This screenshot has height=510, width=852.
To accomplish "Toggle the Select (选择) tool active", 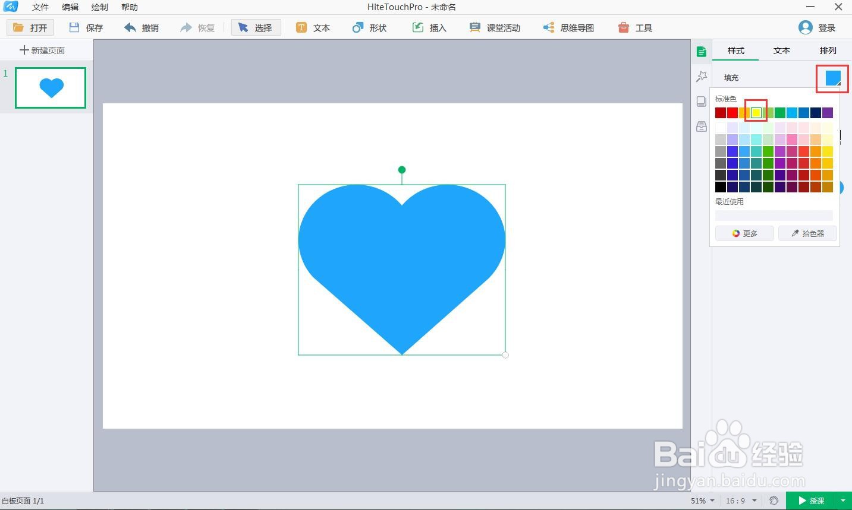I will (256, 27).
